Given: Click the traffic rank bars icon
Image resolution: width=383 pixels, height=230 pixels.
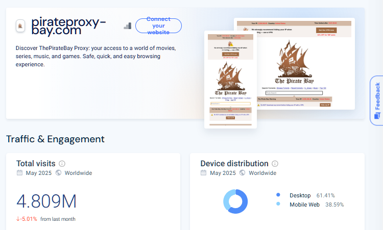Looking at the screenshot, I should tap(128, 26).
